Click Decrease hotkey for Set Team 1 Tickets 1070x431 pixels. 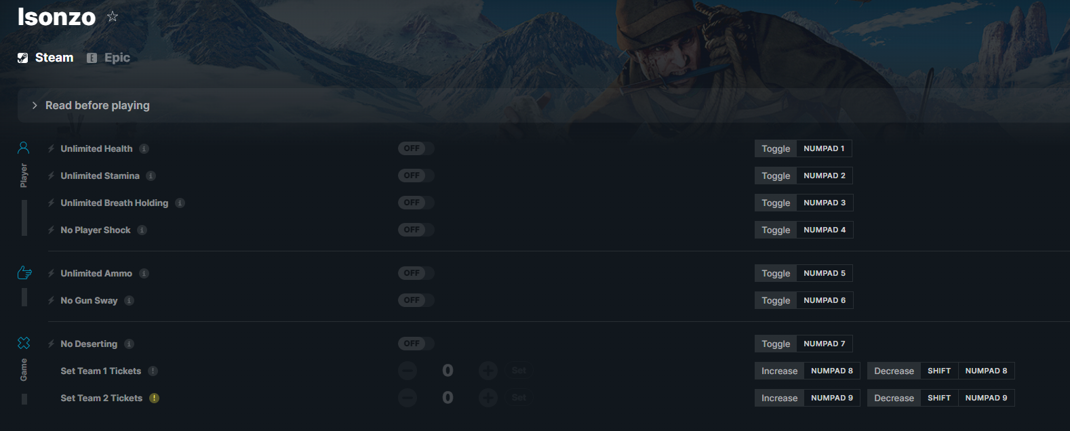tap(894, 371)
